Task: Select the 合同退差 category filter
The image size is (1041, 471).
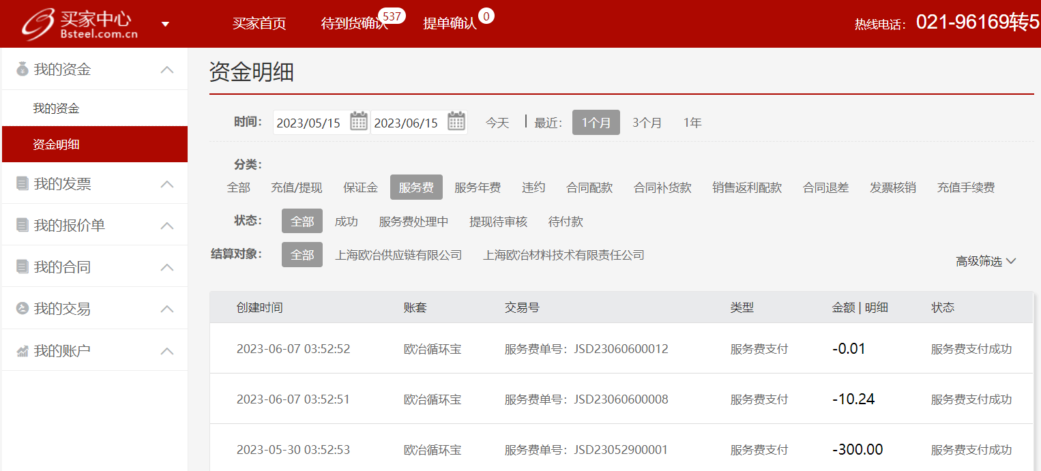Action: tap(825, 187)
